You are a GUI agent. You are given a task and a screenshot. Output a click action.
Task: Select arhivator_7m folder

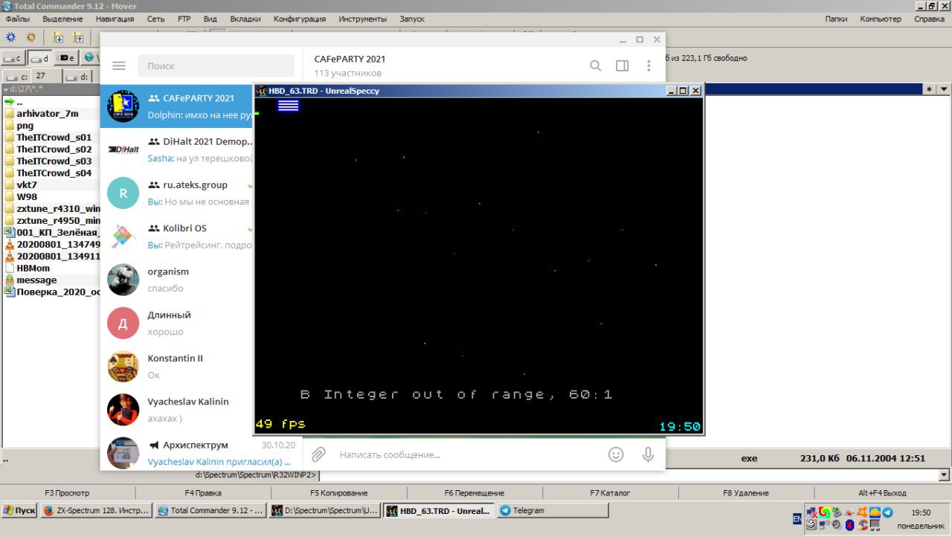[47, 114]
